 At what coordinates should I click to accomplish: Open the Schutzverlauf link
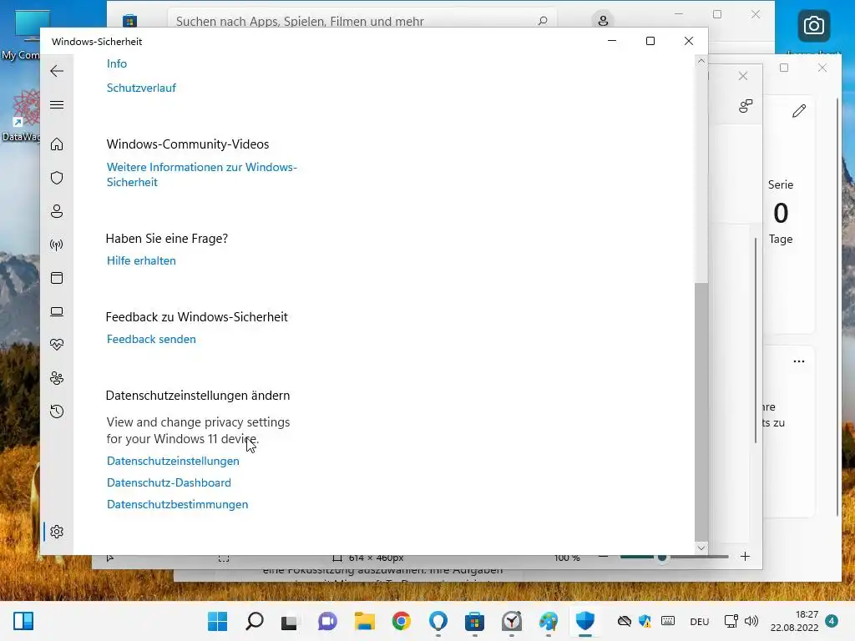[141, 88]
